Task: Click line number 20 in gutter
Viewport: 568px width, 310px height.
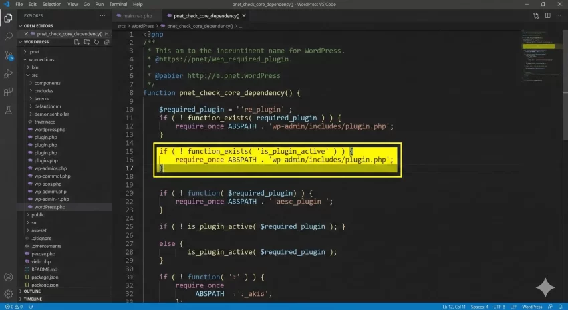Action: (x=130, y=193)
